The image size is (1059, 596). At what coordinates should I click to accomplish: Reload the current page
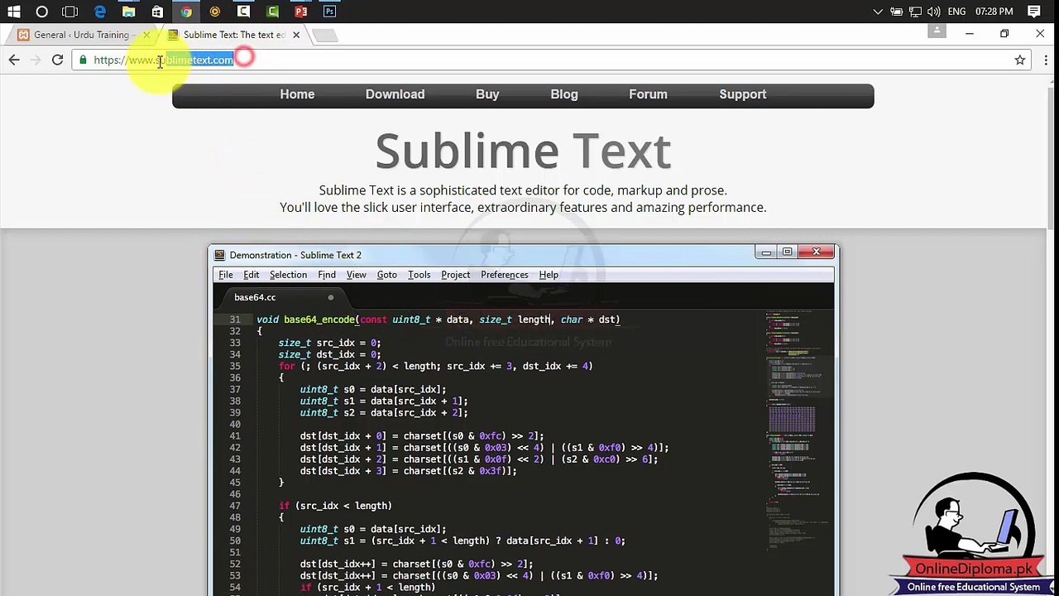(x=57, y=60)
